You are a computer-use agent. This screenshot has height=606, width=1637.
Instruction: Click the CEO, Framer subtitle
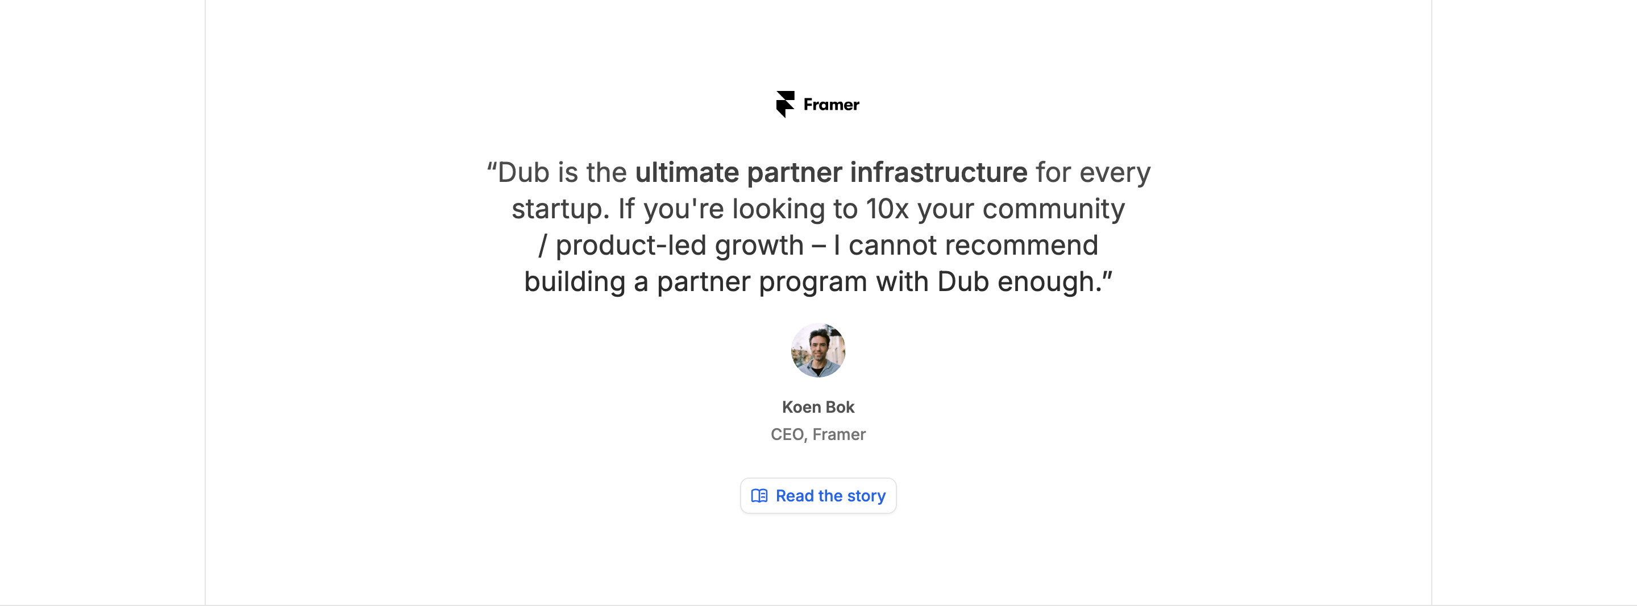click(x=818, y=434)
